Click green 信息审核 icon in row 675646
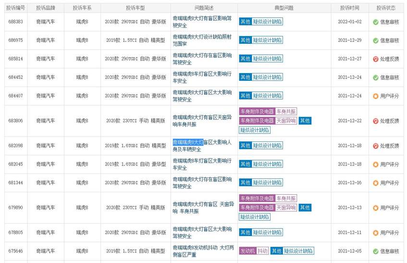The height and width of the screenshot is (263, 407). [x=376, y=251]
